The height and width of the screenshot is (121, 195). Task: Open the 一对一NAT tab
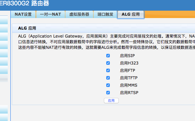coord(50,14)
